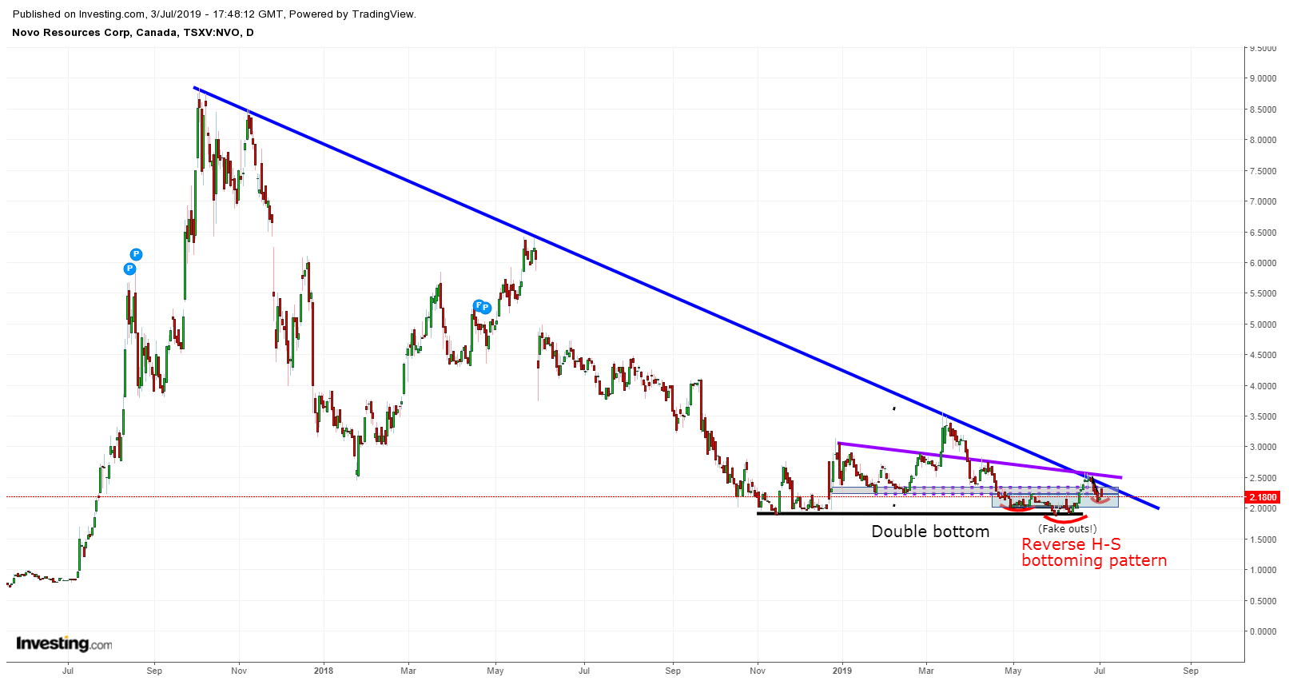
Task: Click the 7.0000 price axis label
Action: click(x=1263, y=201)
